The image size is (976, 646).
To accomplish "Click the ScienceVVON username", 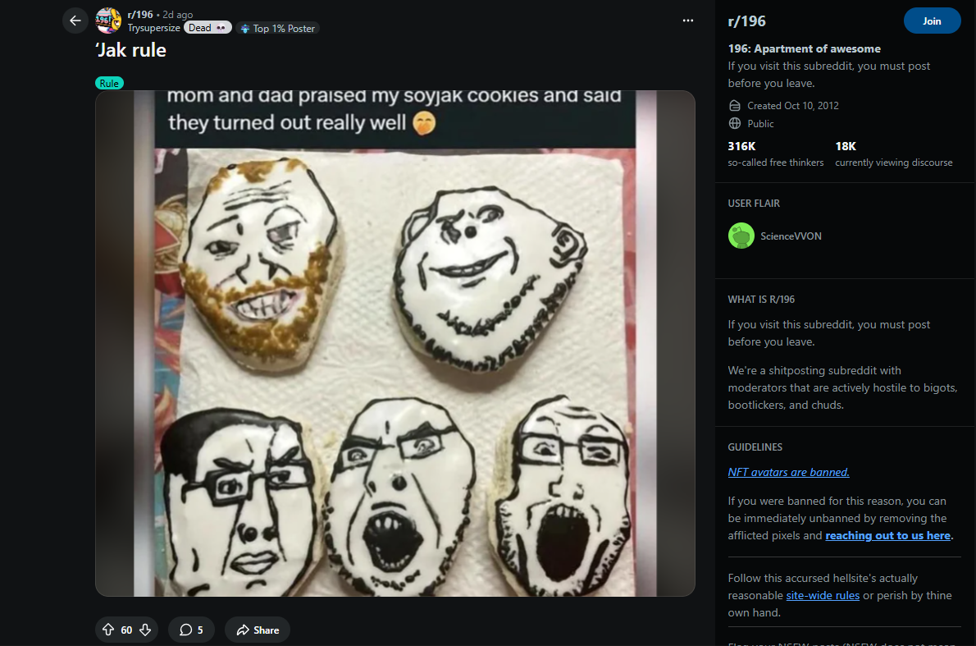I will coord(791,236).
